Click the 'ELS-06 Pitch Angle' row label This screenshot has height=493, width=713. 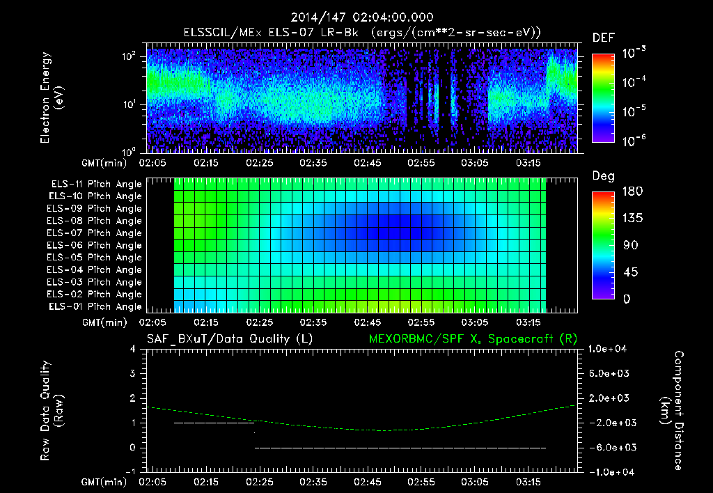[95, 245]
